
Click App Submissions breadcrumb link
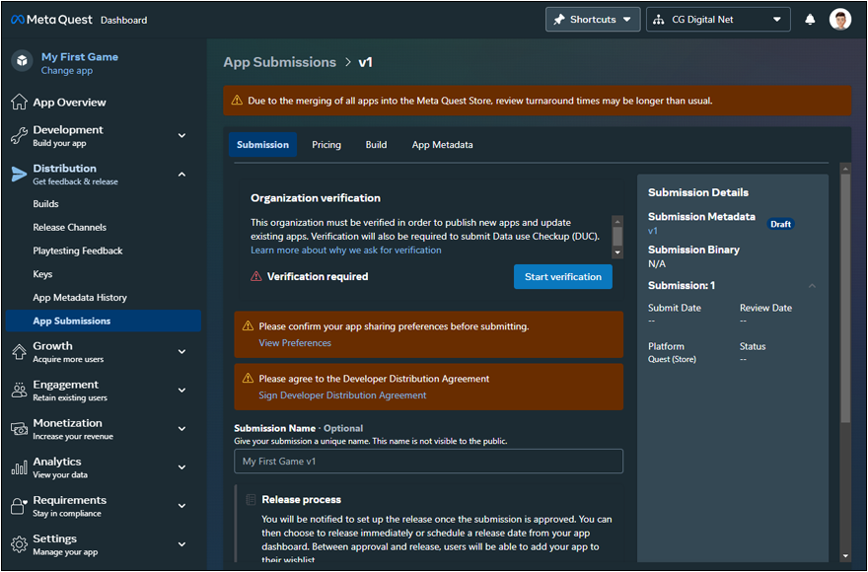(279, 62)
